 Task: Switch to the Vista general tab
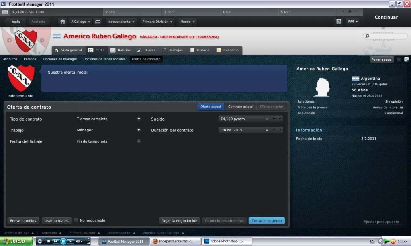(68, 50)
